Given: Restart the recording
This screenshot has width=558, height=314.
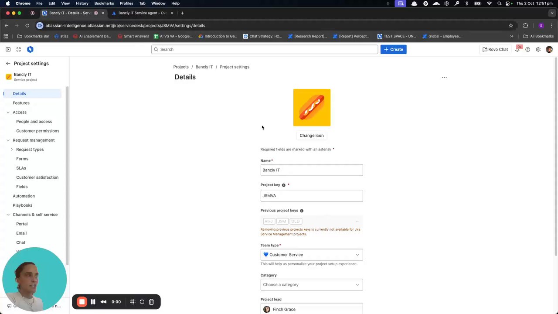Looking at the screenshot, I should click(142, 302).
